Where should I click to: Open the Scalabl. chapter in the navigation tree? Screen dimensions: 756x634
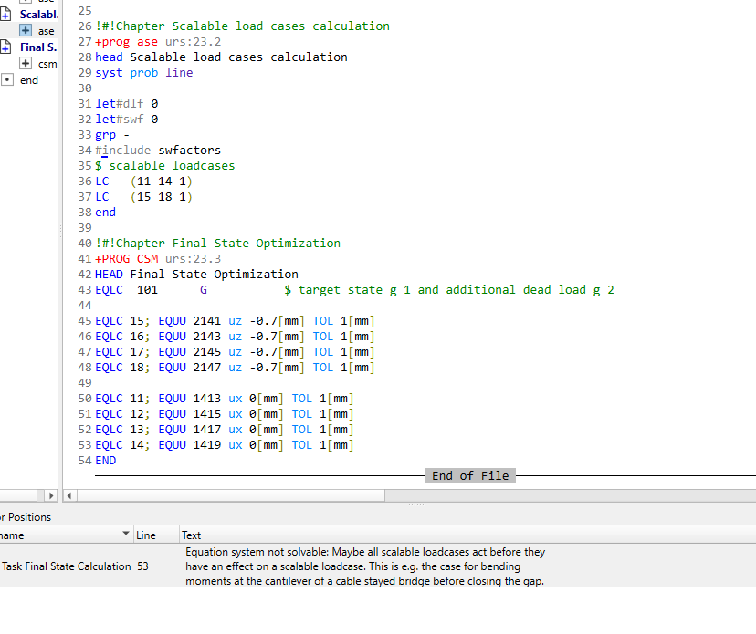pos(38,15)
